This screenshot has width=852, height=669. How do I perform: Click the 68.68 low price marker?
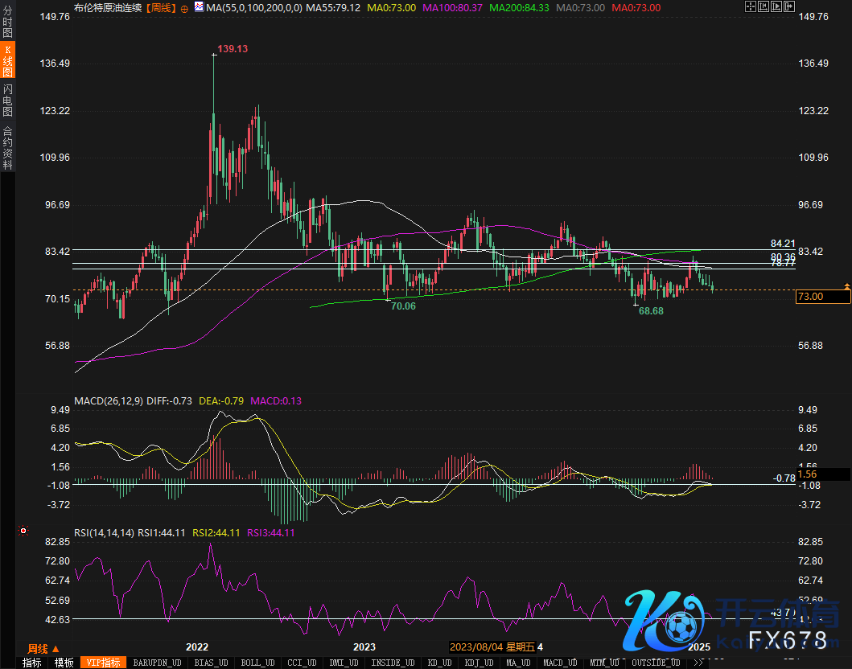[650, 310]
